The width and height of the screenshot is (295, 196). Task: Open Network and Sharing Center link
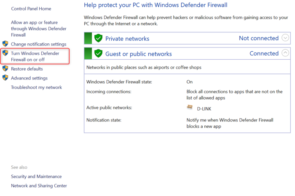coord(39,185)
